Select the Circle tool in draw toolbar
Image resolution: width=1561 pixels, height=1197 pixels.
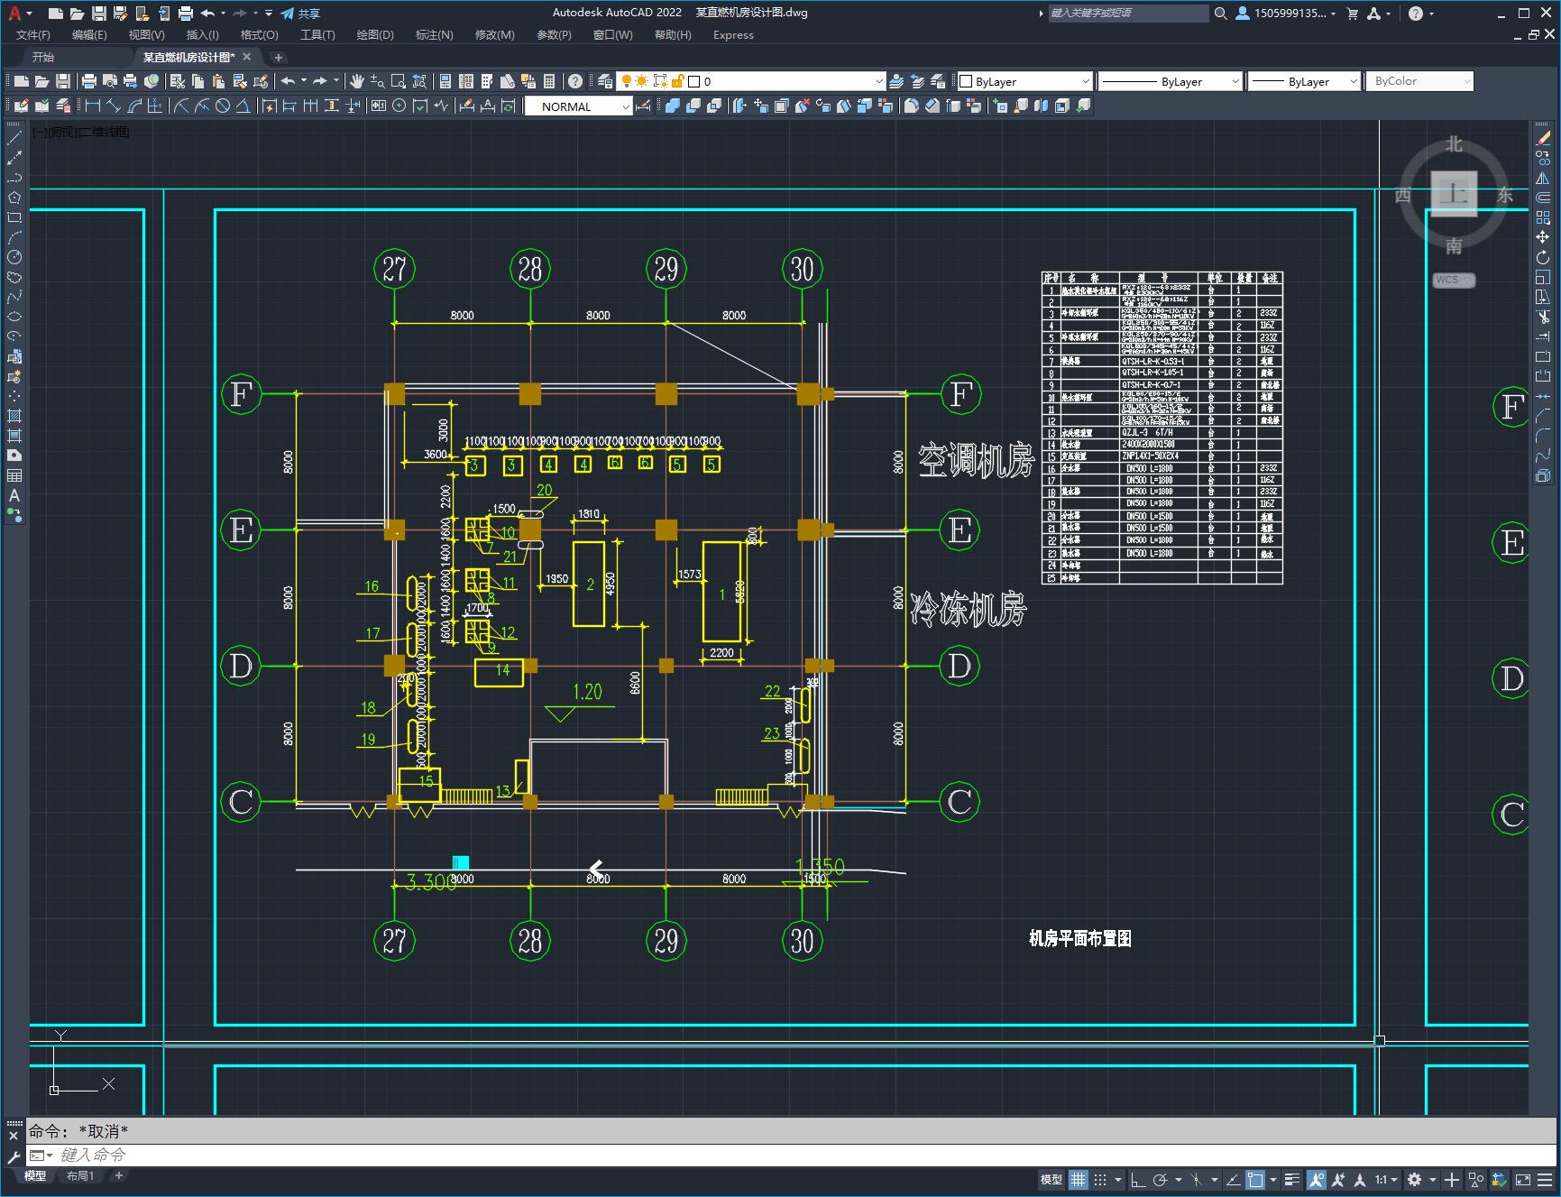pyautogui.click(x=14, y=257)
